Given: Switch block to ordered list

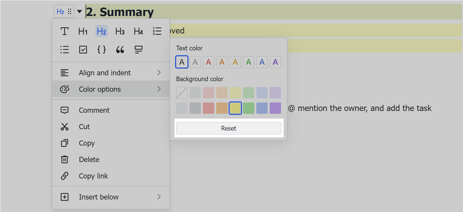Looking at the screenshot, I should (157, 31).
